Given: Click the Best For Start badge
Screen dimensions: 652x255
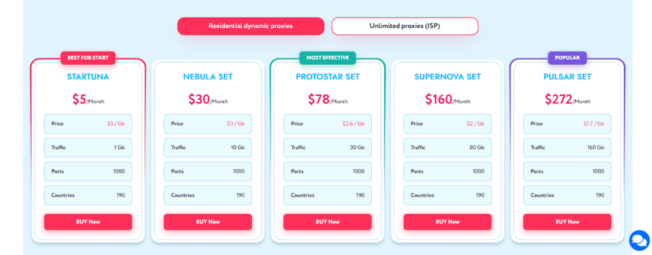Looking at the screenshot, I should coord(88,58).
